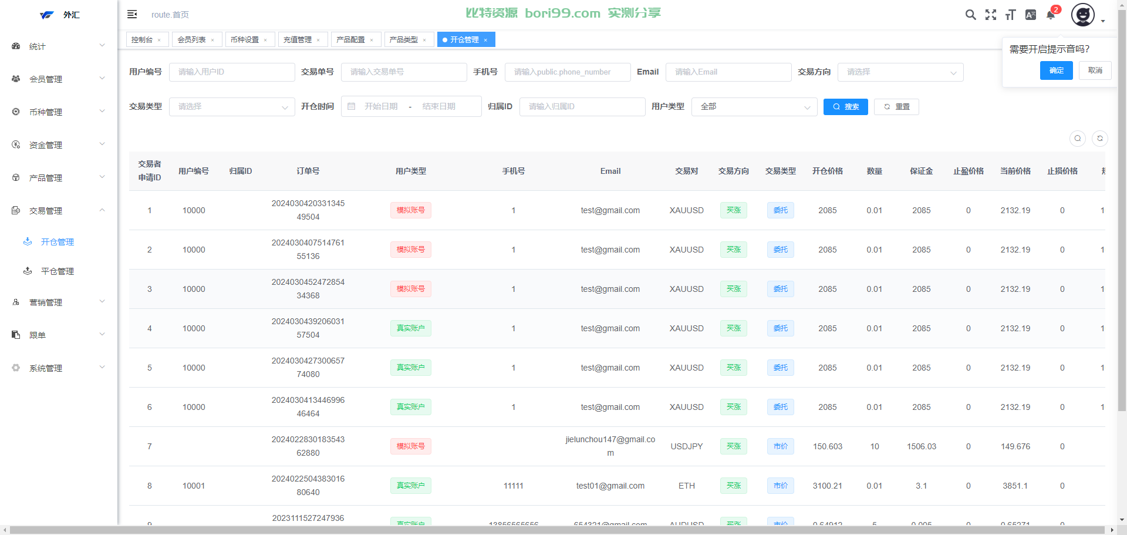The height and width of the screenshot is (535, 1127).
Task: Click 开始日期 date field
Action: point(381,106)
